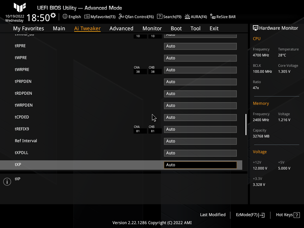Click the clock settings gear icon
The image size is (304, 228).
(52, 15)
